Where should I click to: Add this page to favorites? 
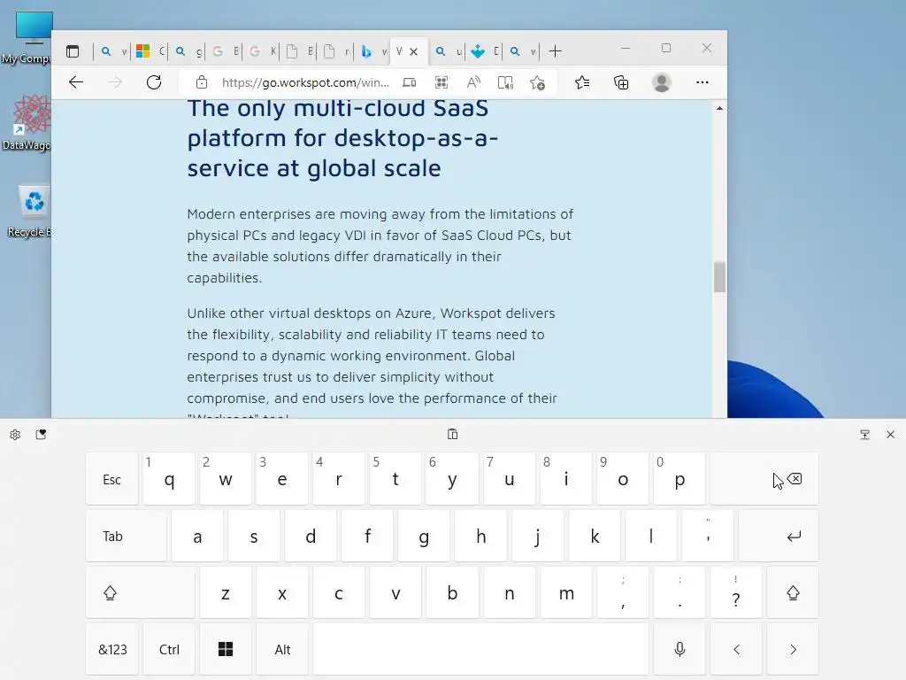coord(537,82)
